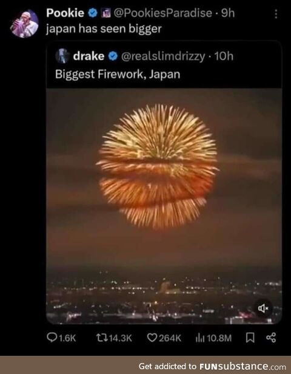Click the Pookie display name

[65, 13]
